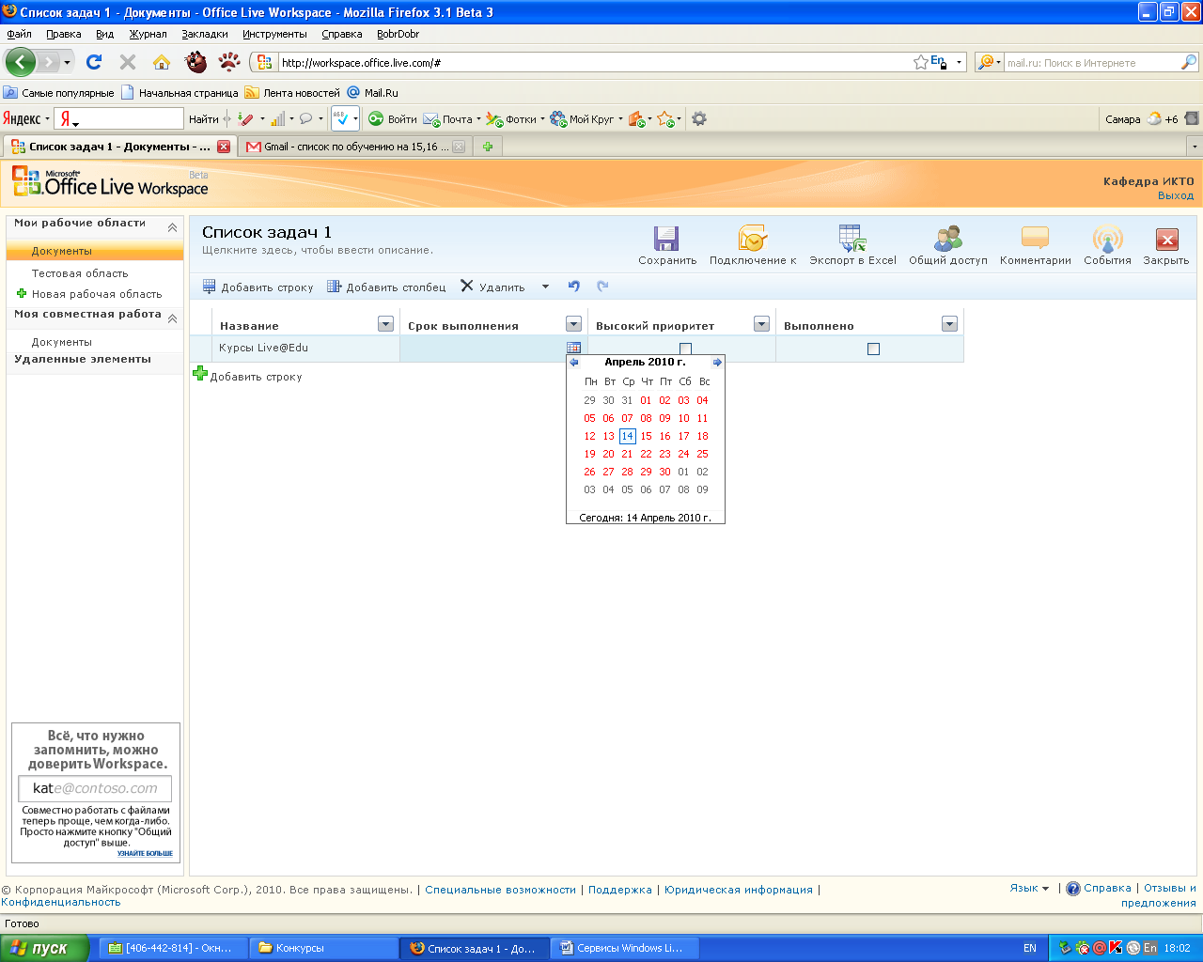Open Удаленные элементы
The image size is (1203, 962).
[83, 359]
